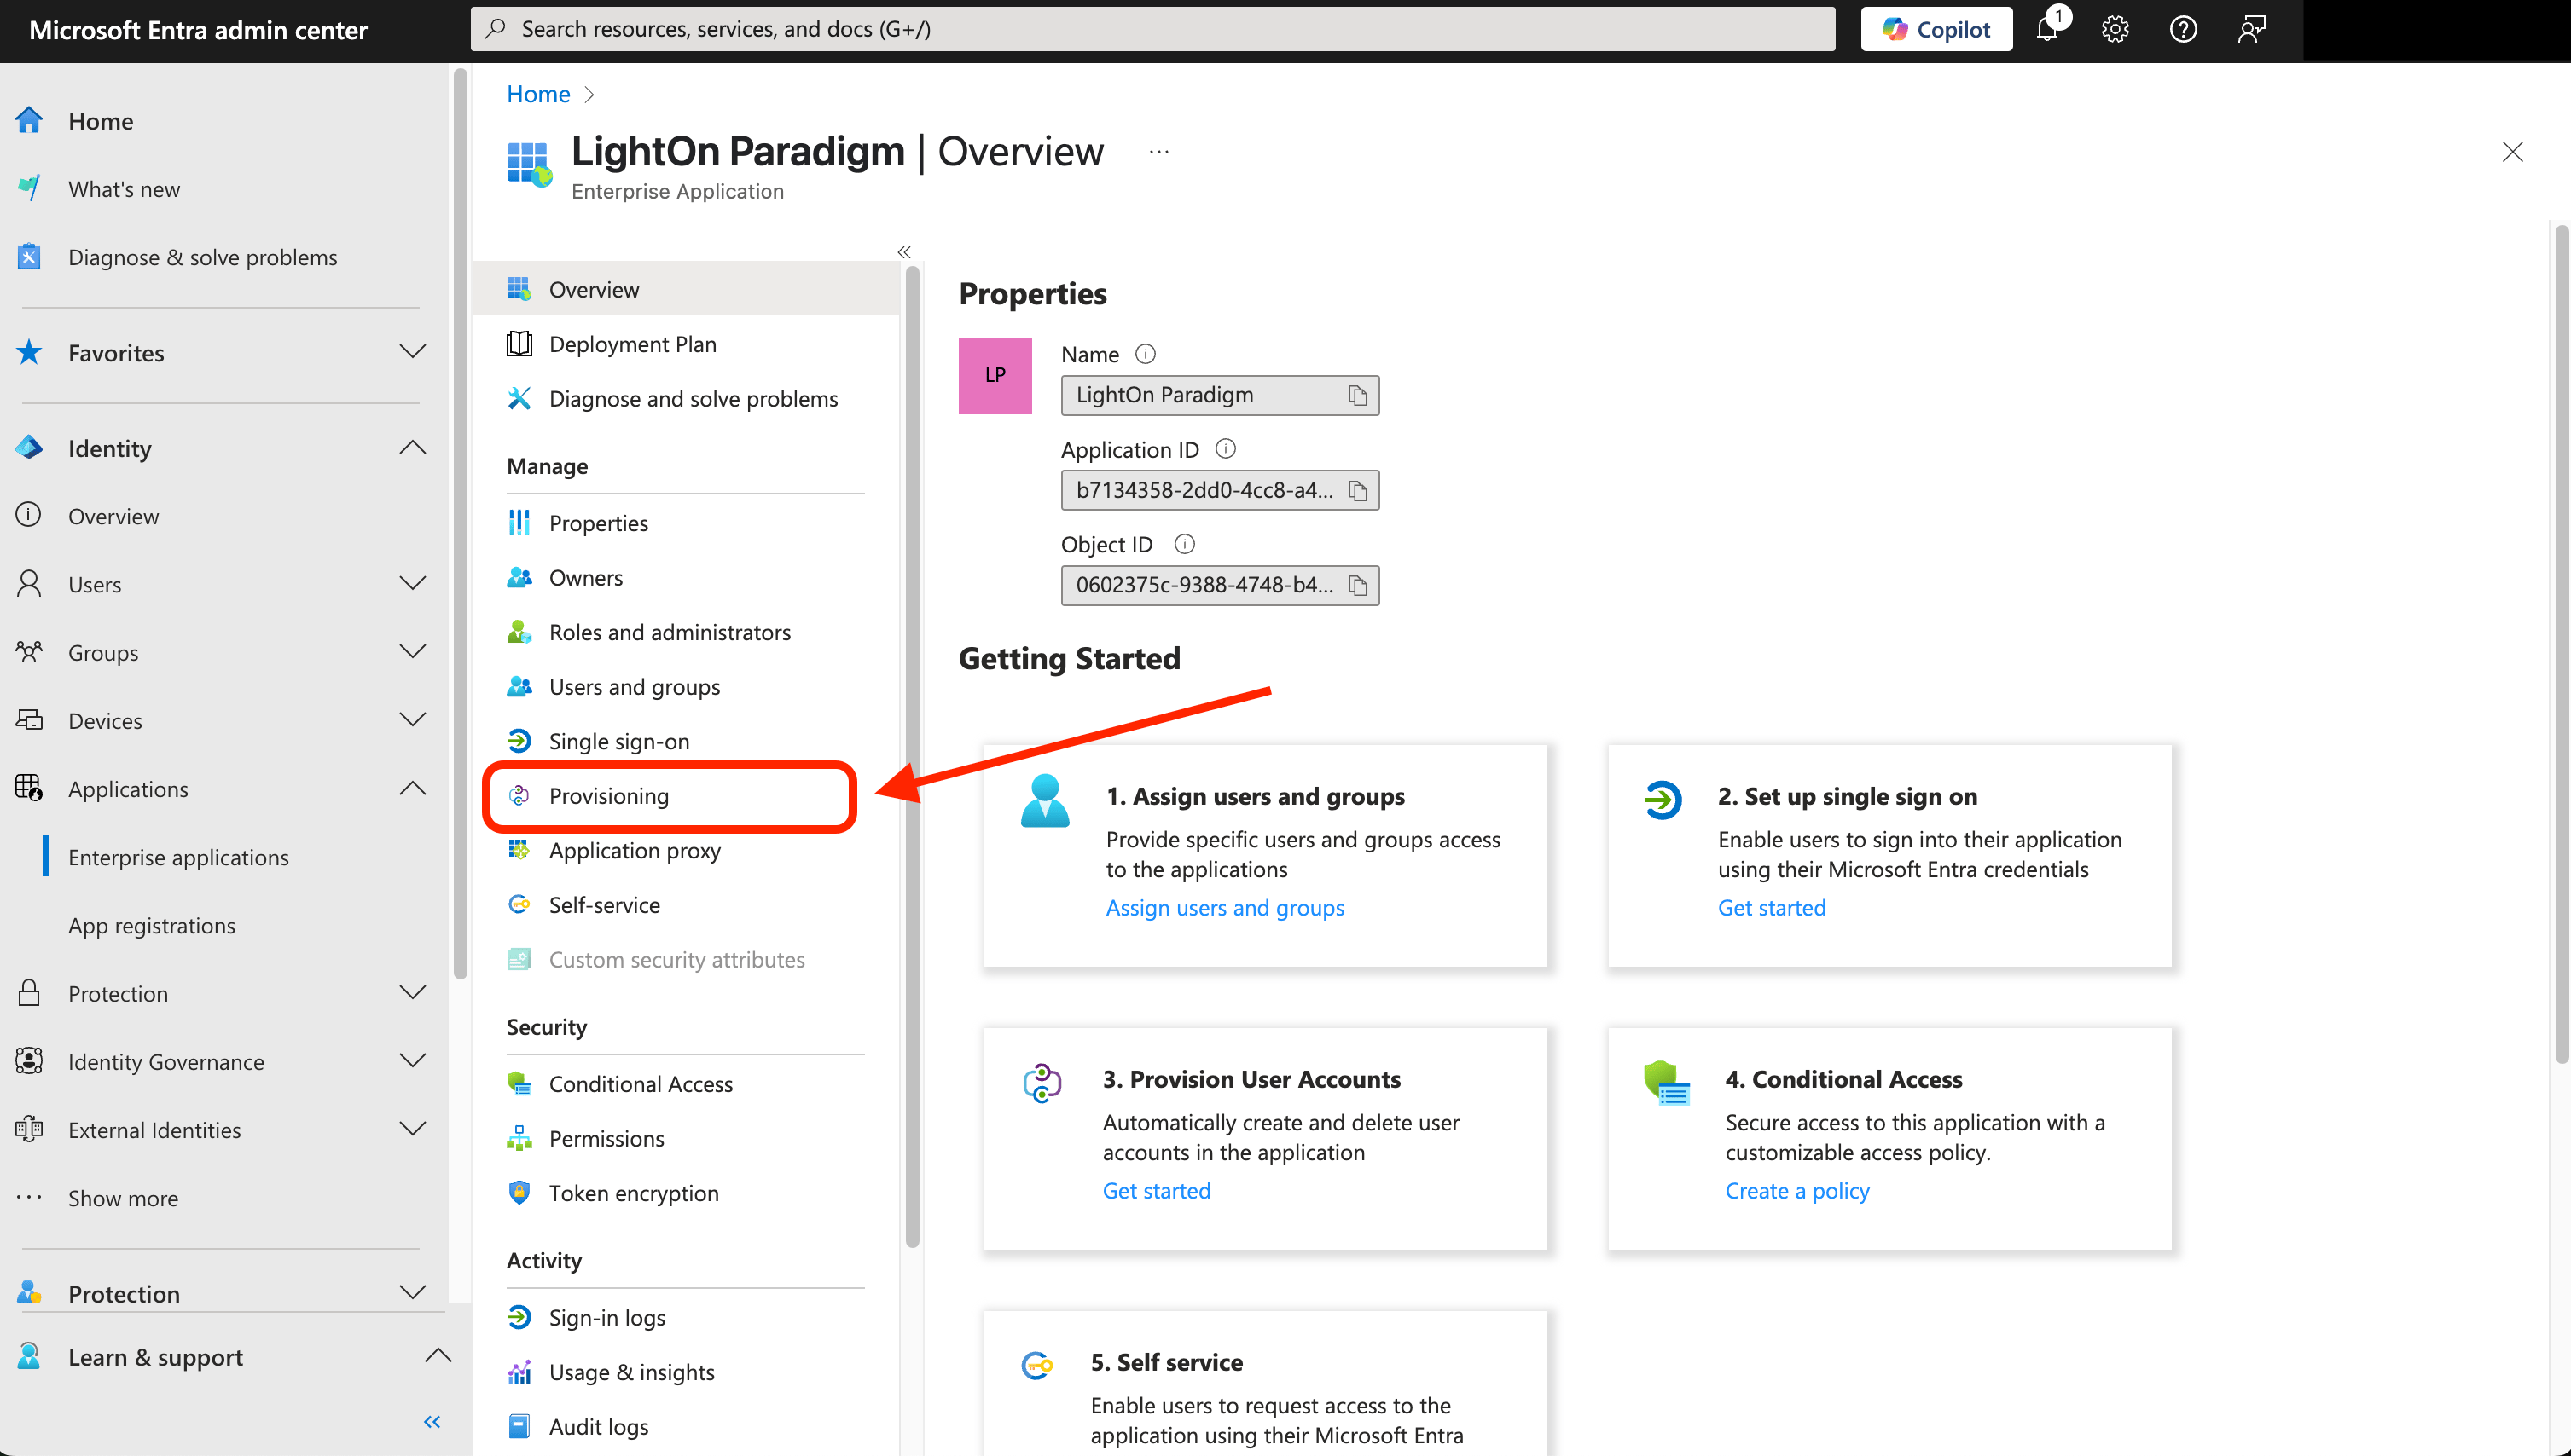Copy the Object ID value
Image resolution: width=2571 pixels, height=1456 pixels.
pyautogui.click(x=1357, y=586)
